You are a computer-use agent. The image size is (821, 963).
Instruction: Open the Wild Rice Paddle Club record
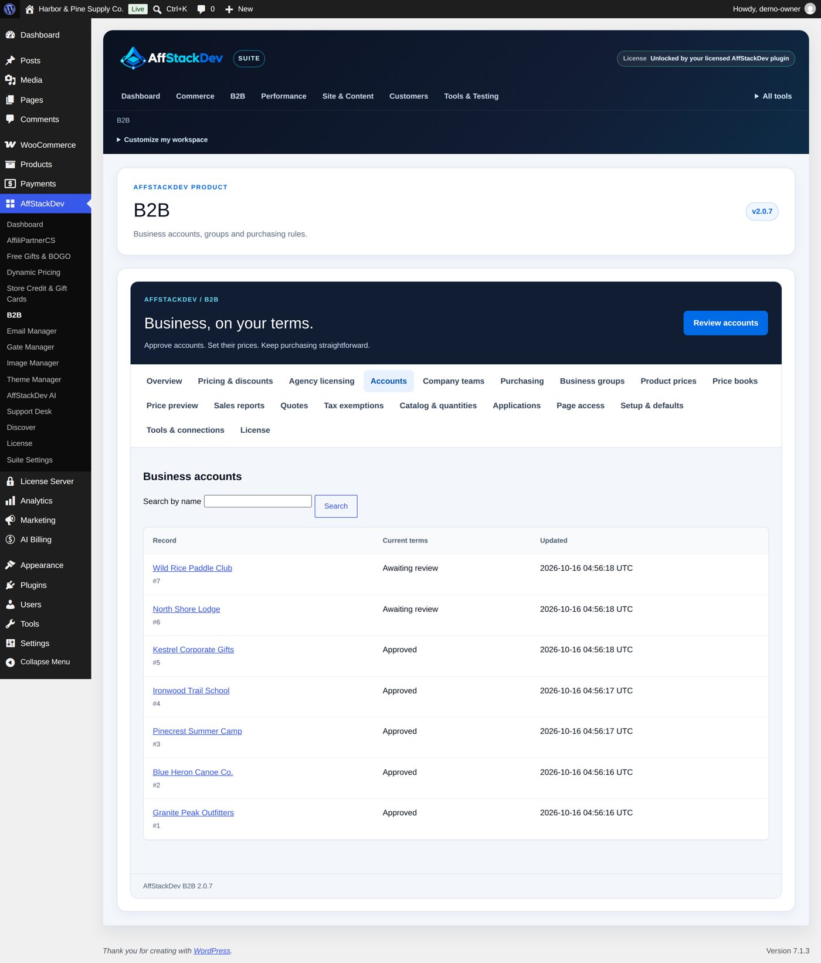click(192, 568)
